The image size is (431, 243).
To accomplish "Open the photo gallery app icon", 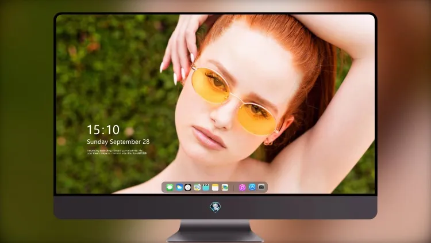I will (225, 188).
